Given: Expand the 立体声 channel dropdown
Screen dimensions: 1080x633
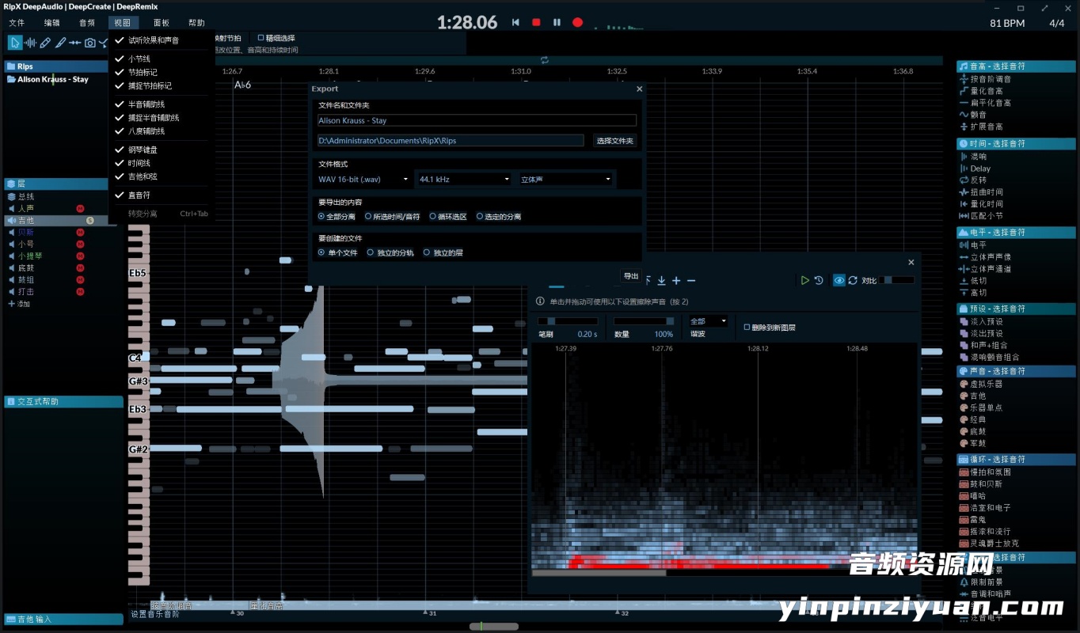Looking at the screenshot, I should [x=566, y=180].
